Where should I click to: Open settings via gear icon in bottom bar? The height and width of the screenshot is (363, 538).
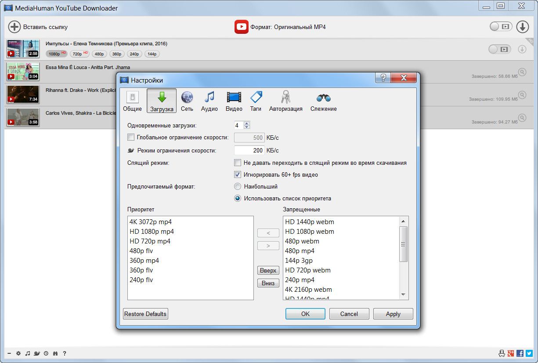(18, 353)
